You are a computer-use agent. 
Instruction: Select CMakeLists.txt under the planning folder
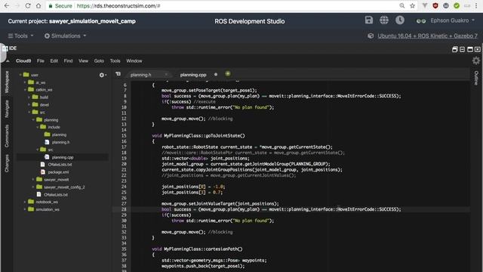point(60,165)
